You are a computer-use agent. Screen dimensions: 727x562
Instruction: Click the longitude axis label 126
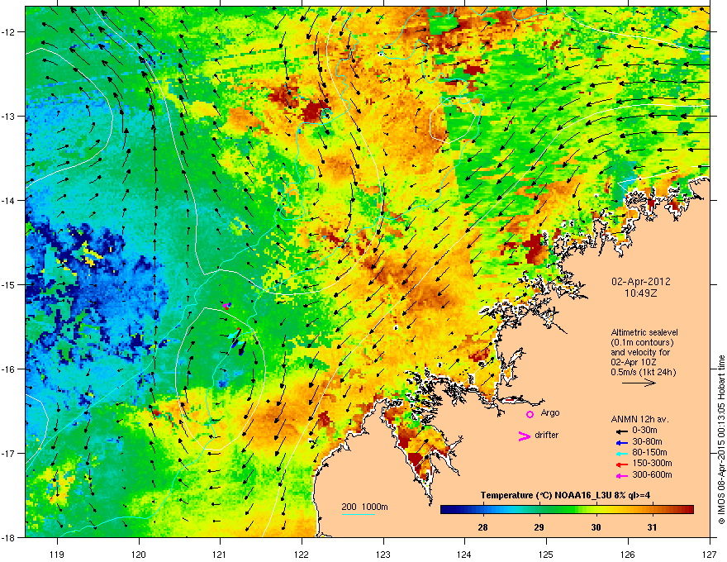coord(628,554)
